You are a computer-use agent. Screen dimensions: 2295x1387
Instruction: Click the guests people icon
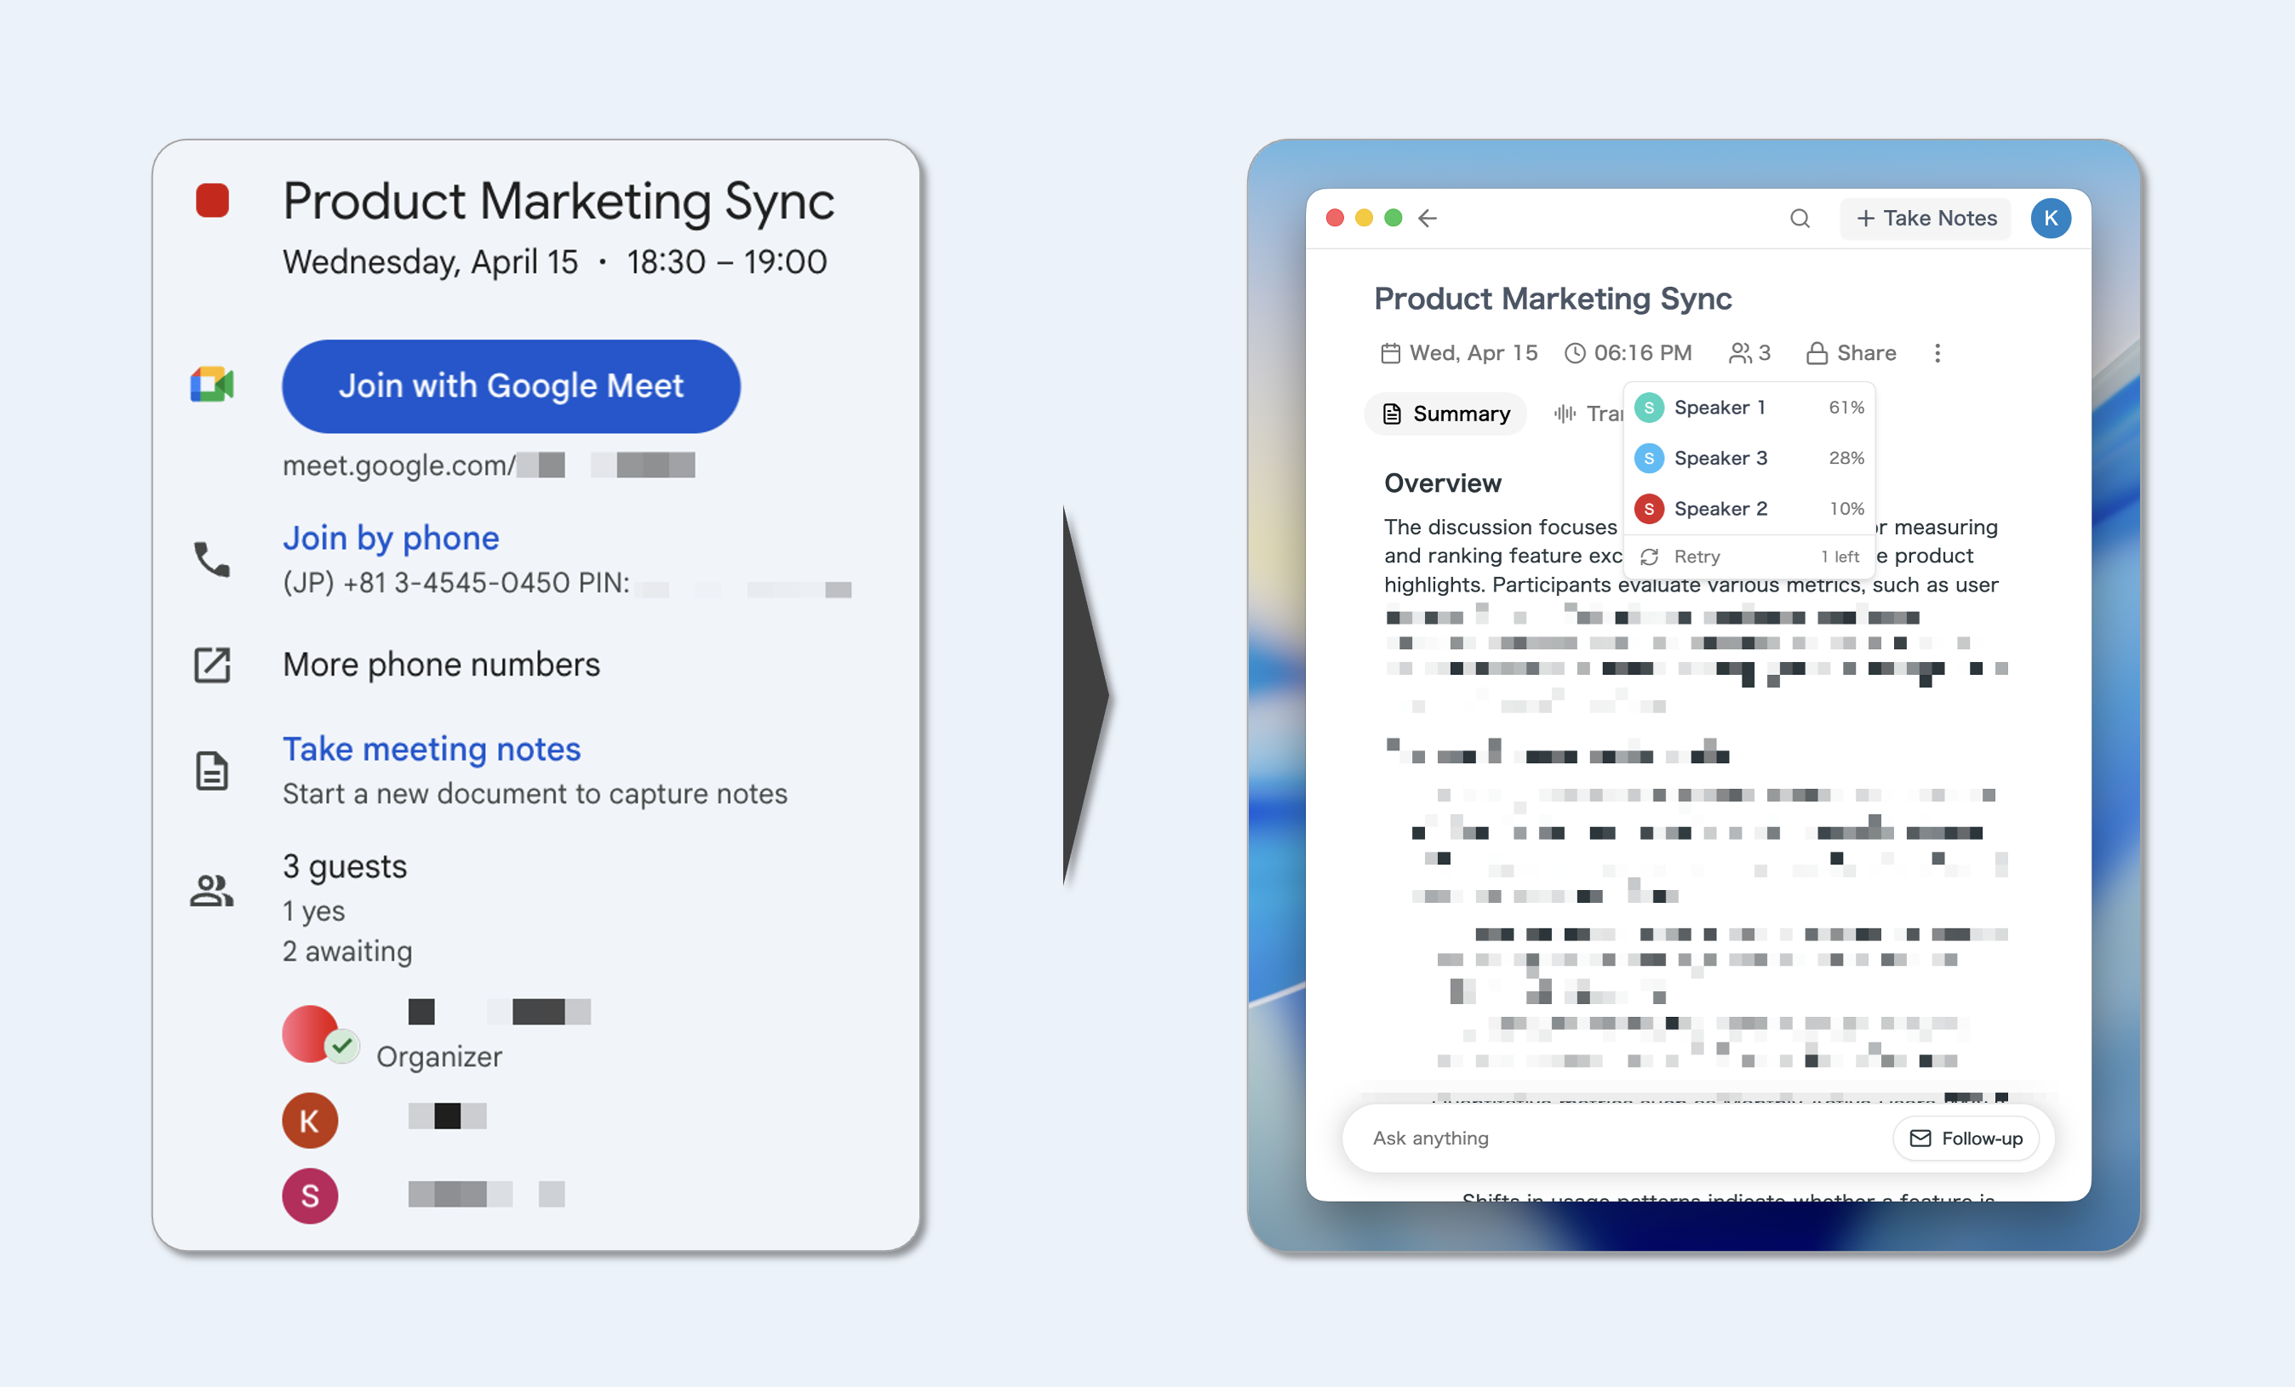(x=212, y=891)
